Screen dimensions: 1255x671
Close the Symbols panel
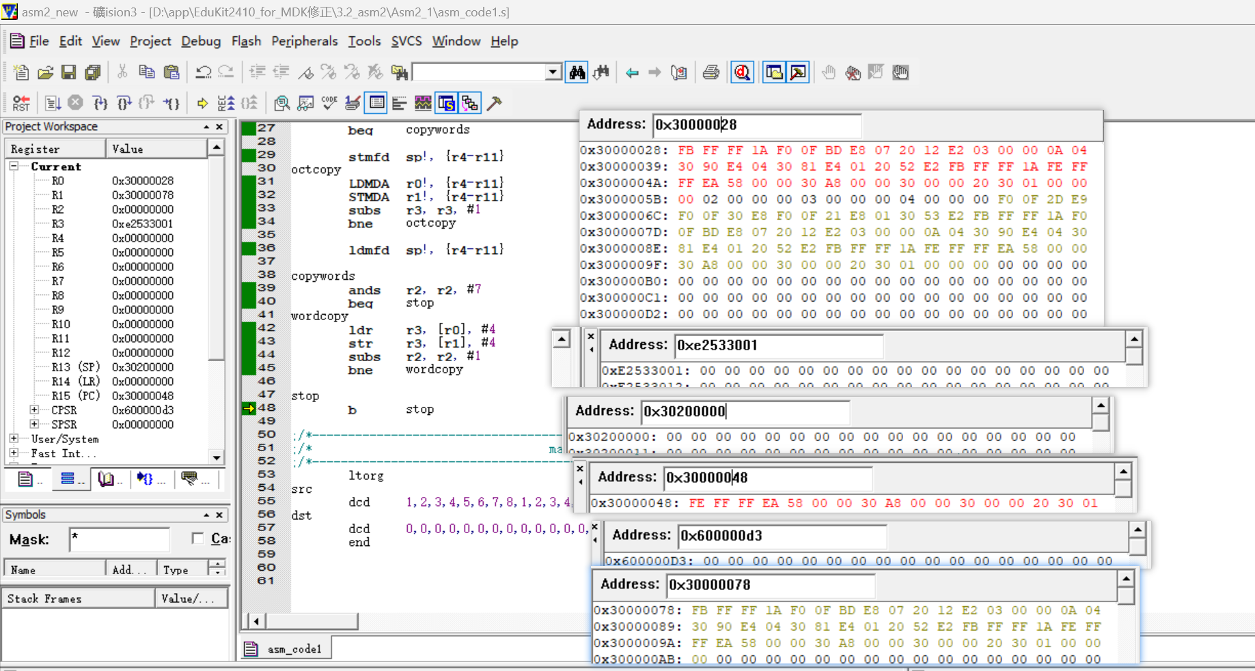[x=219, y=515]
